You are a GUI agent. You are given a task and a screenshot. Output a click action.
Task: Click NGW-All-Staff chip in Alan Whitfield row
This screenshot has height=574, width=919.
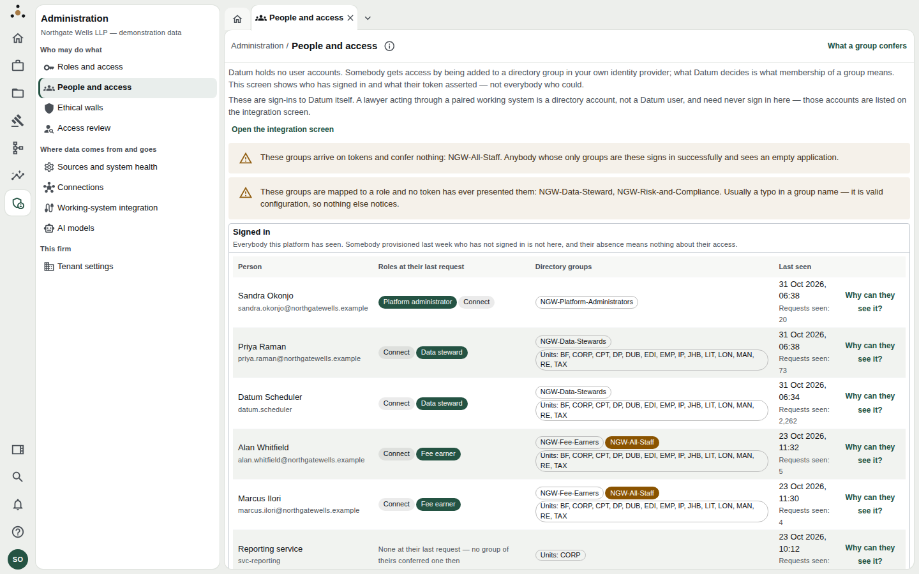[632, 443]
